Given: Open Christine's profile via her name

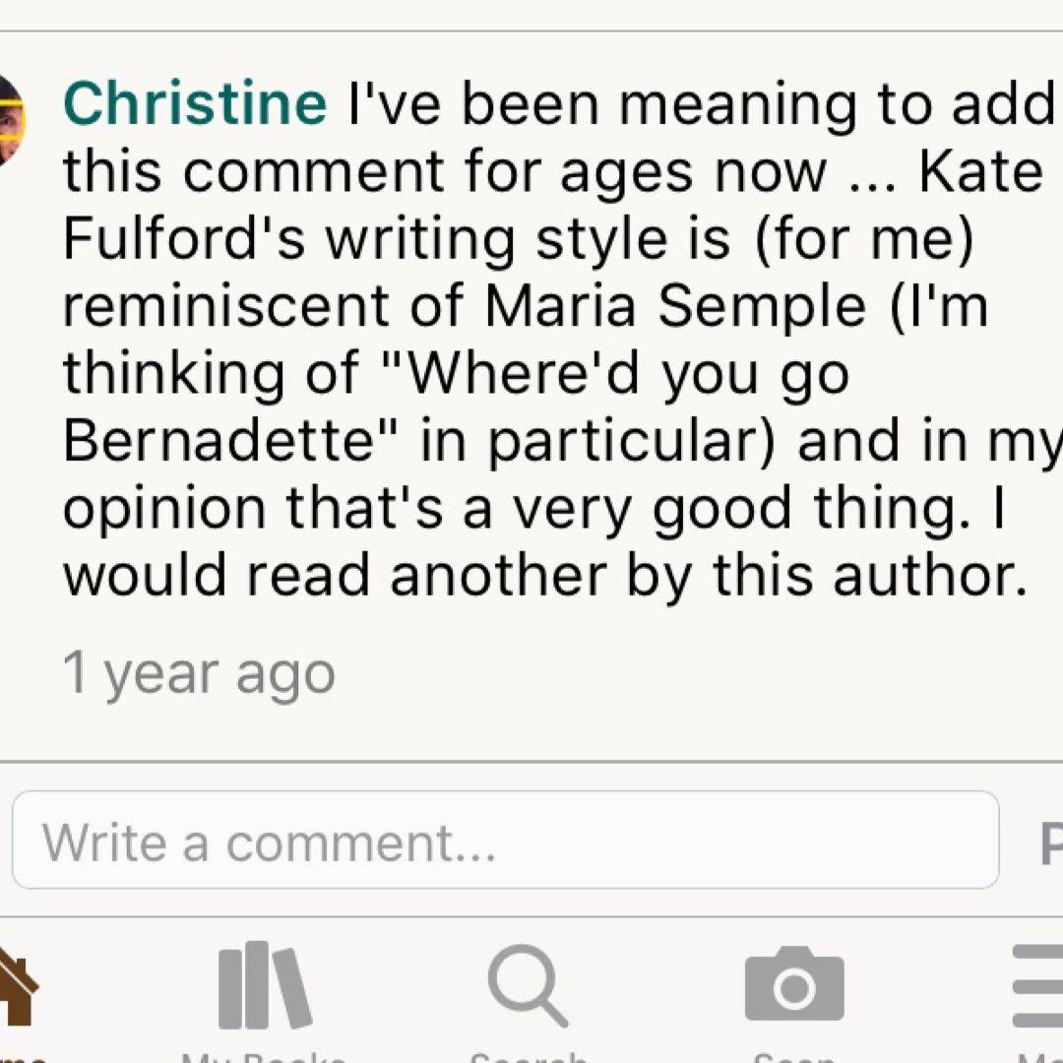Looking at the screenshot, I should pos(195,104).
